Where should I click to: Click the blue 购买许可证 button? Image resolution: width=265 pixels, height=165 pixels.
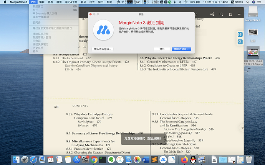(181, 49)
